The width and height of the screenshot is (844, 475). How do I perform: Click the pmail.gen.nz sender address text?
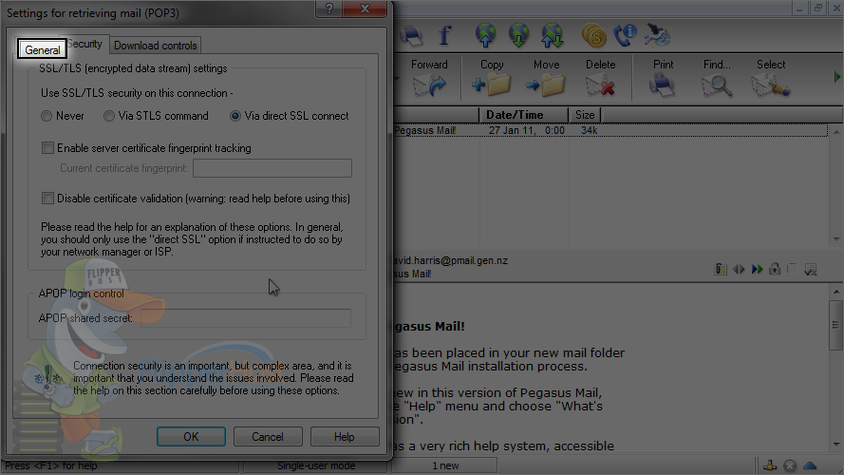[451, 260]
